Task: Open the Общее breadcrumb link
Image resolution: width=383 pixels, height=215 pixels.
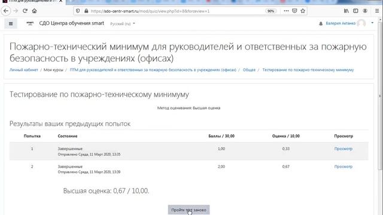Action: click(x=249, y=70)
